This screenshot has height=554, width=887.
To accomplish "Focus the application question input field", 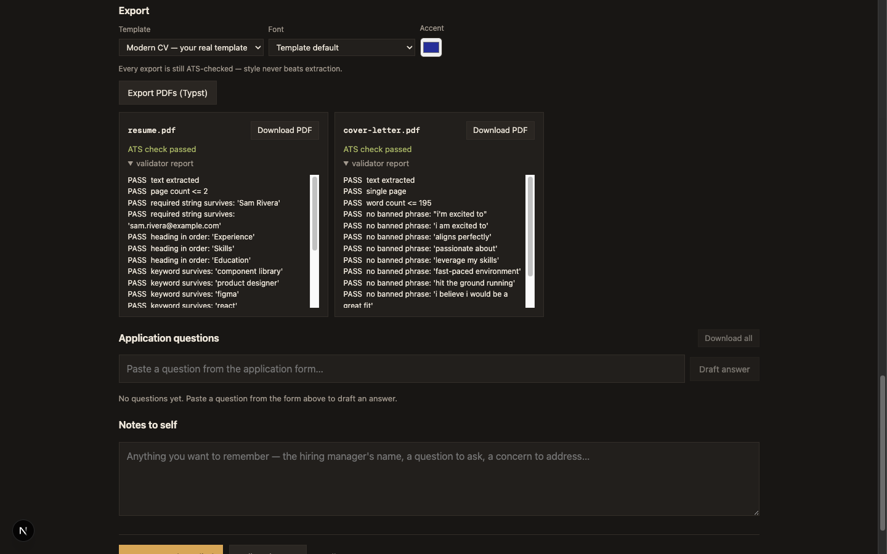I will pyautogui.click(x=402, y=369).
